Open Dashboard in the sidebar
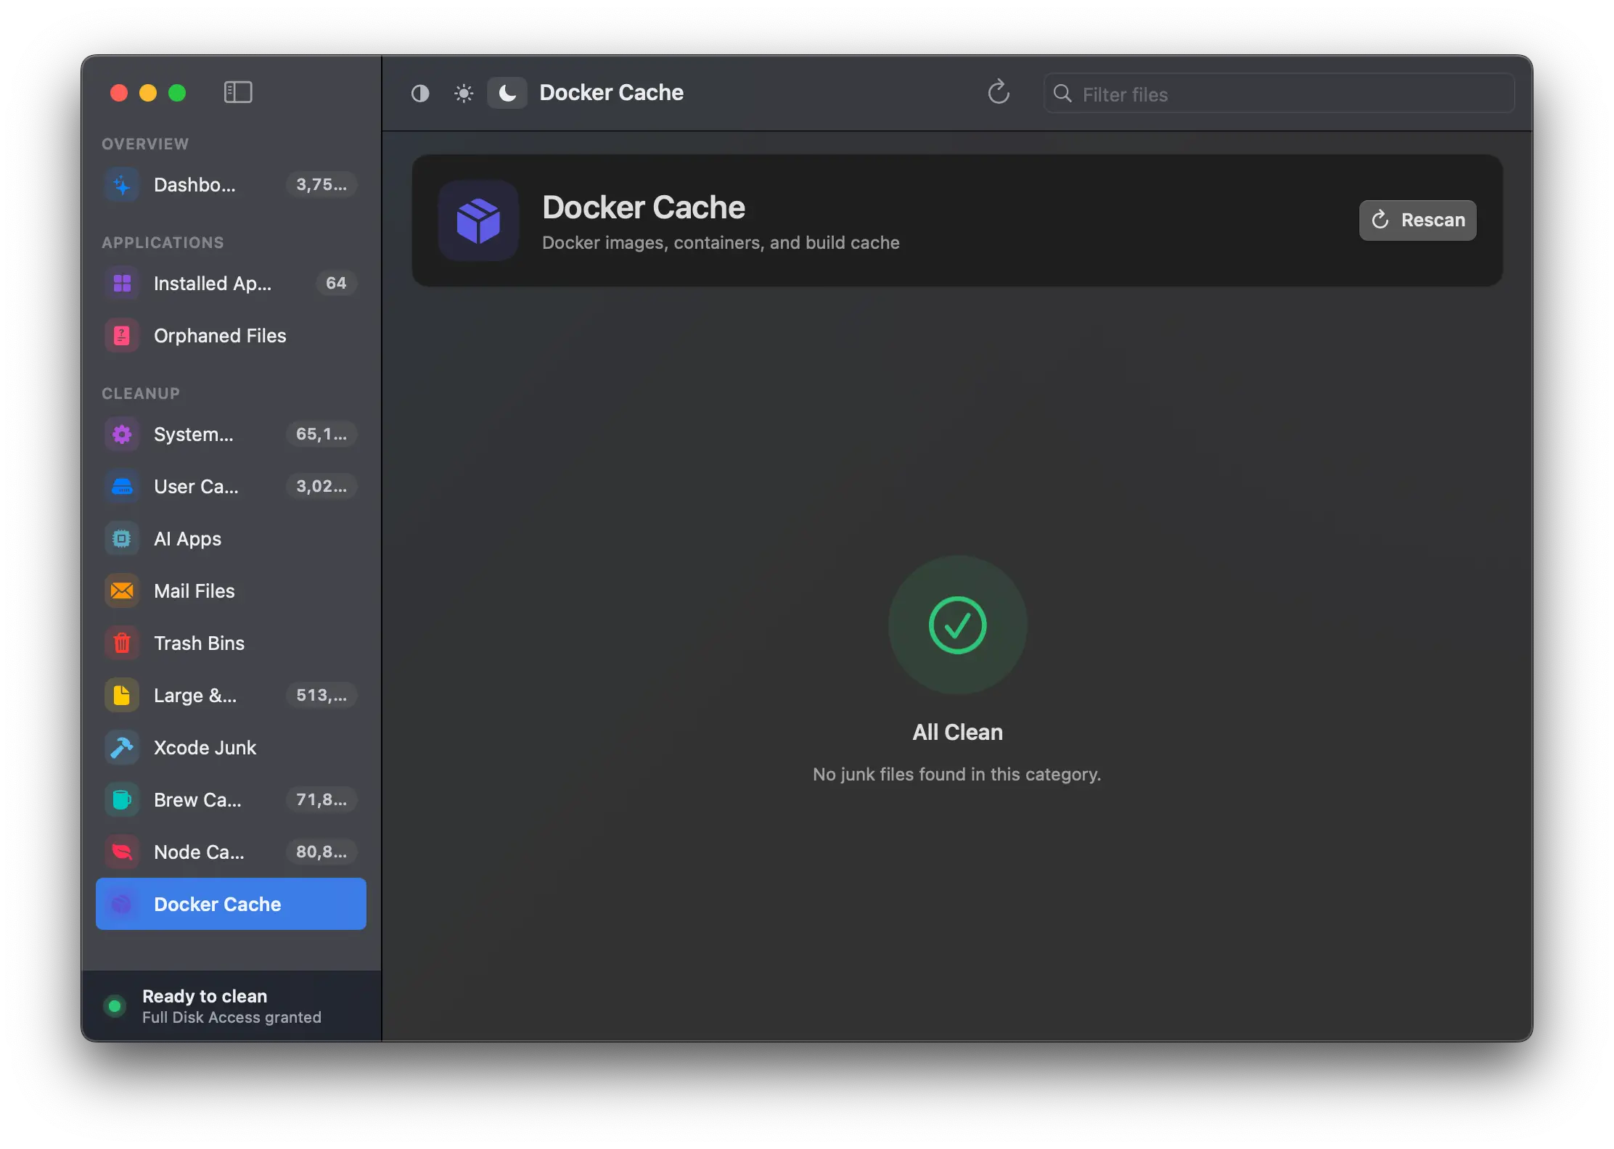Screen dimensions: 1614x1149 [231, 184]
